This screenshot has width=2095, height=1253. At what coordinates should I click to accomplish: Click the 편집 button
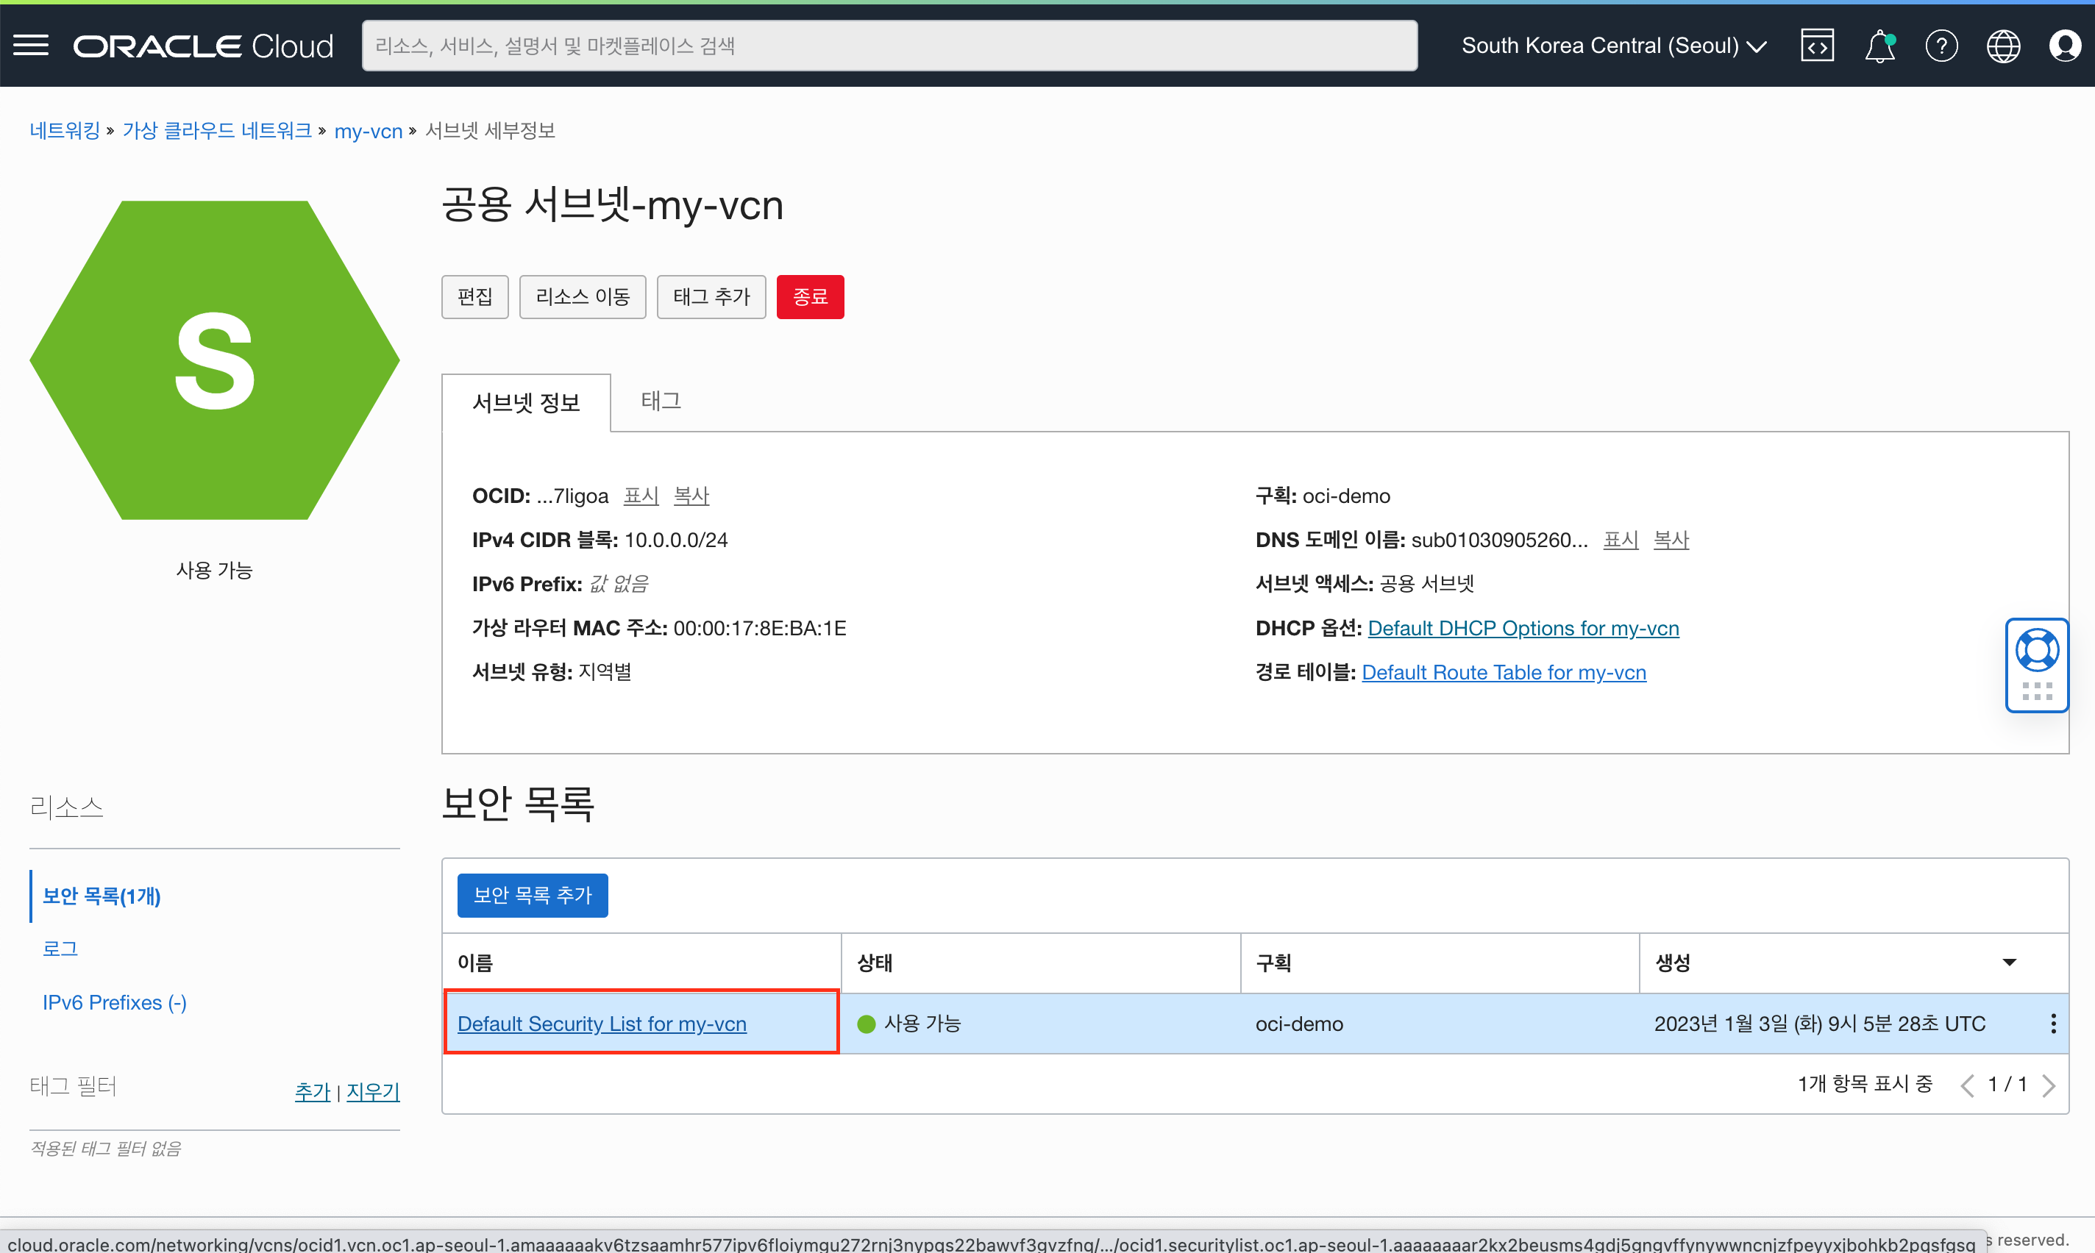474,296
